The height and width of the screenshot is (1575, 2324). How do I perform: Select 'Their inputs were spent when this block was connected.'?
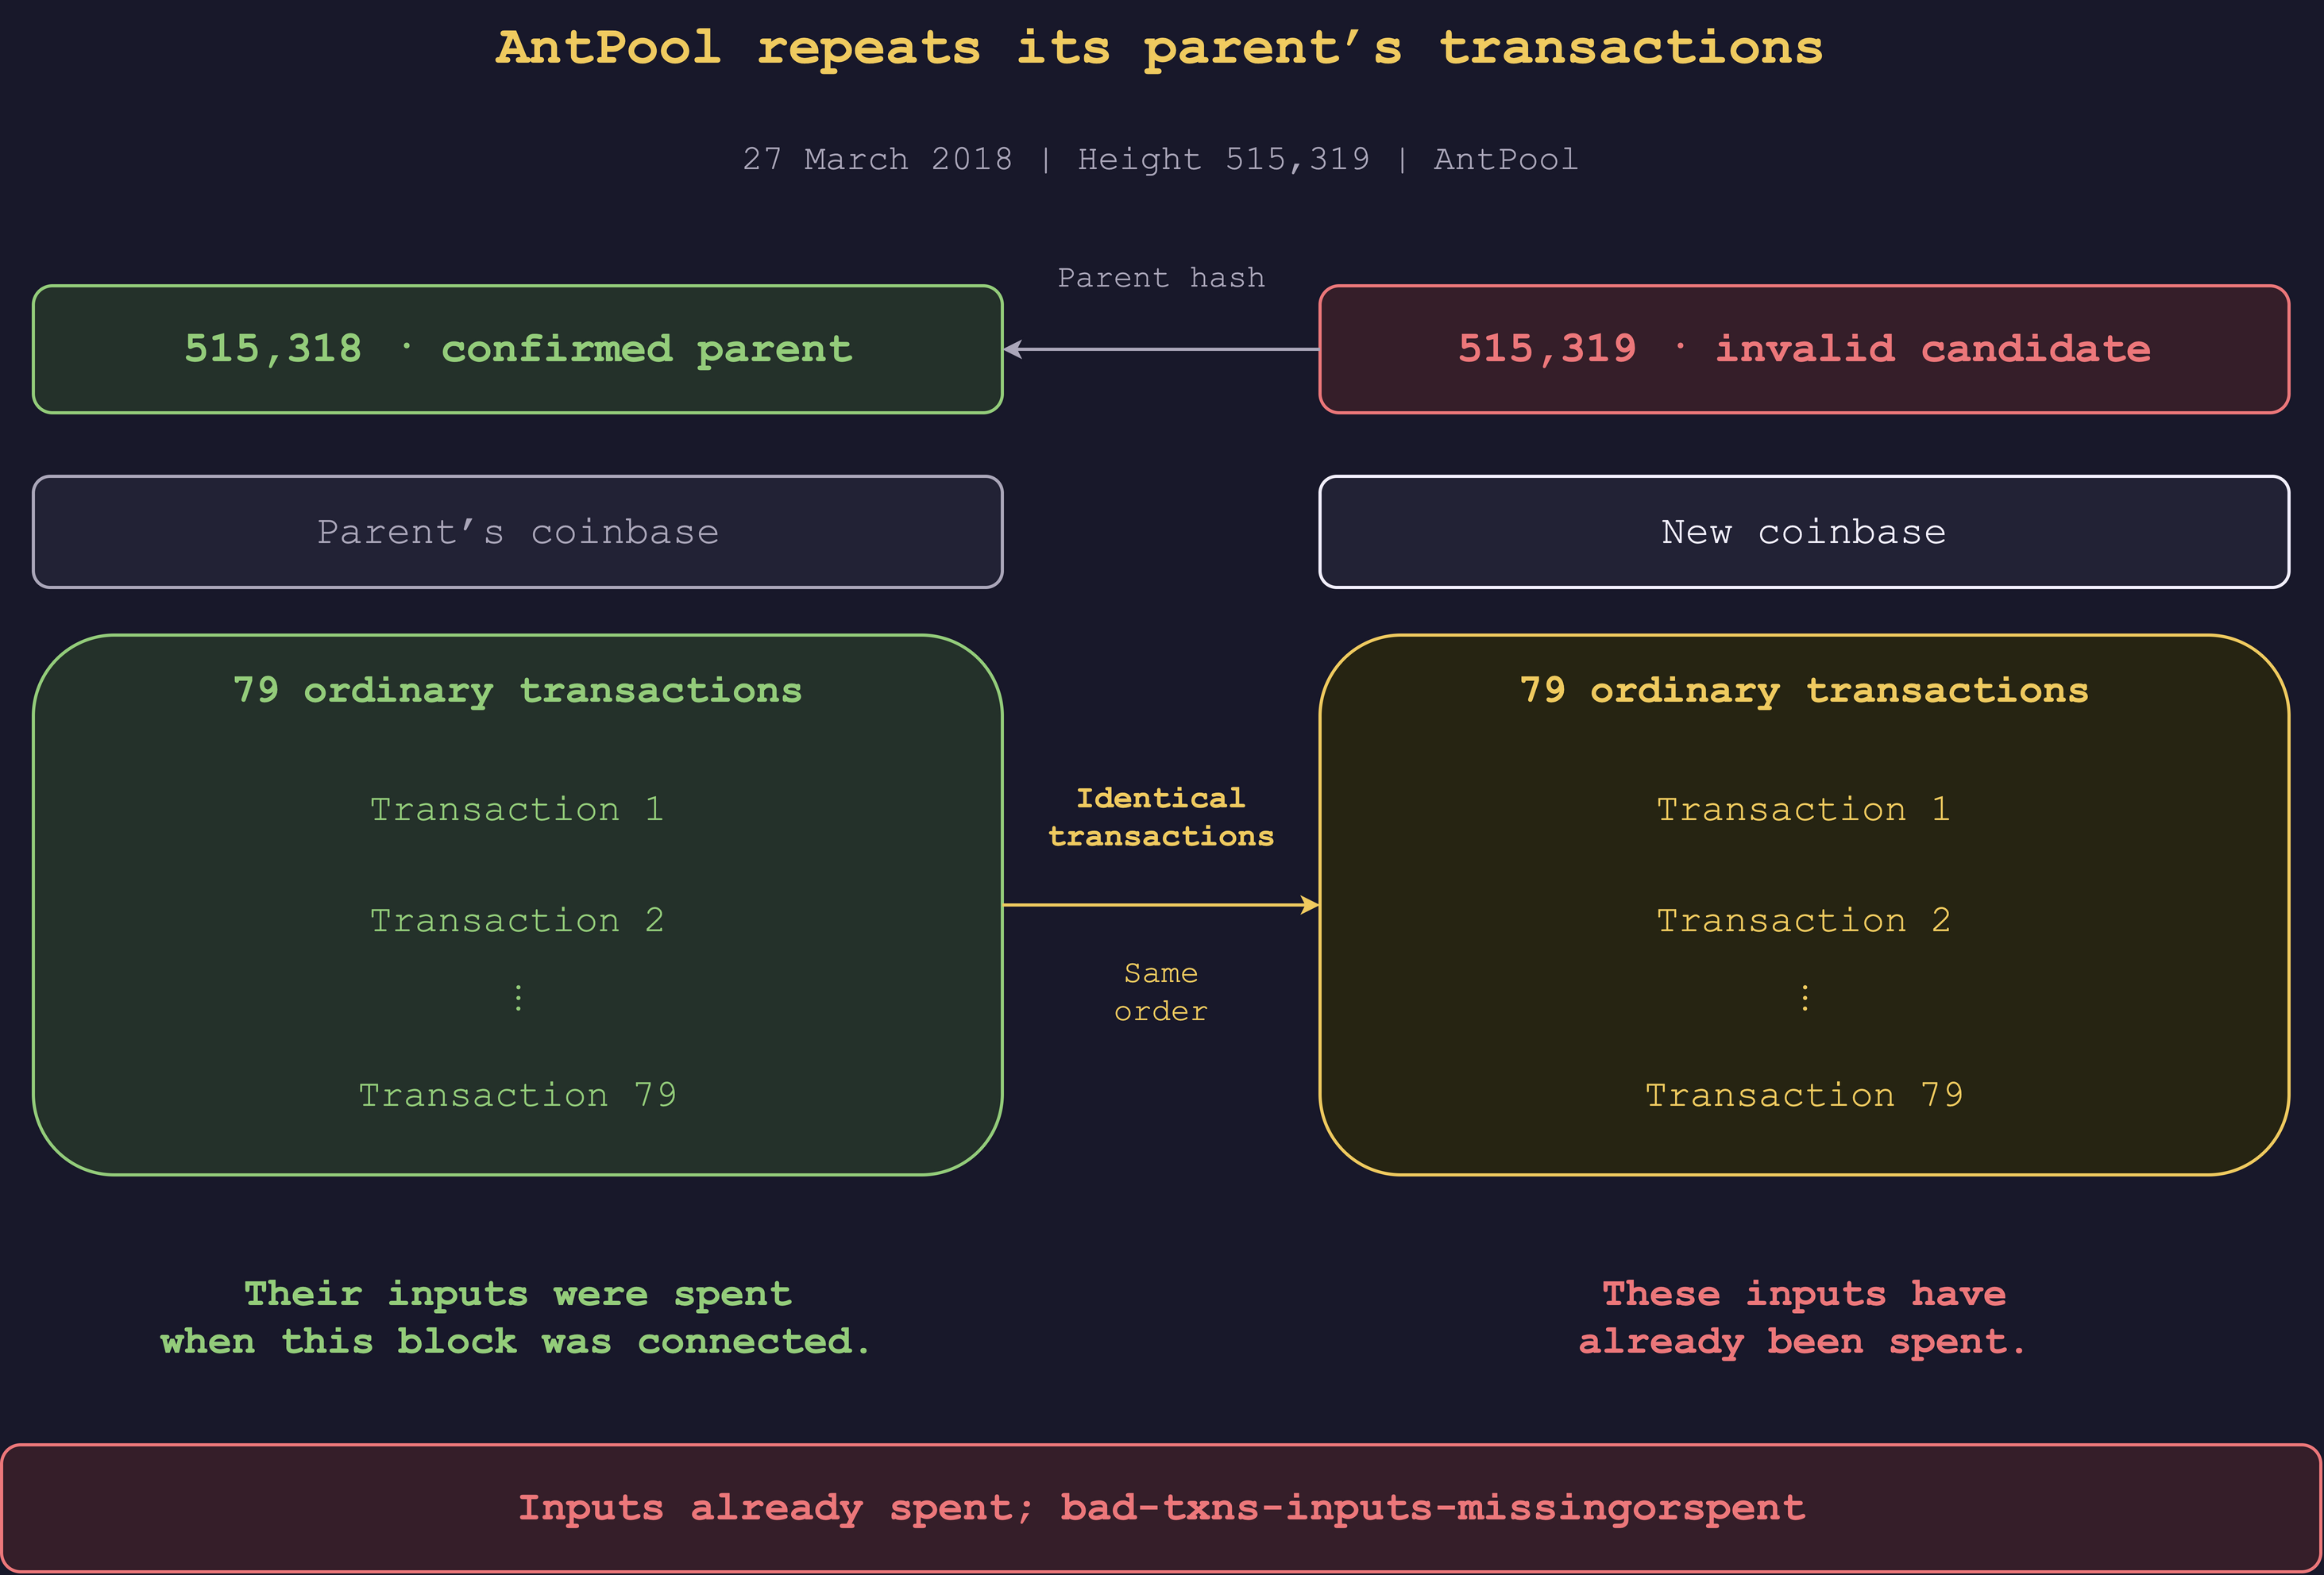(x=517, y=1317)
